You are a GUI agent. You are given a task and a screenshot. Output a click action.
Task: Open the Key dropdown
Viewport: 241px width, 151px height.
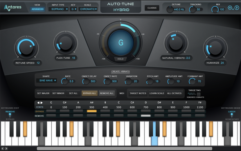(74, 9)
